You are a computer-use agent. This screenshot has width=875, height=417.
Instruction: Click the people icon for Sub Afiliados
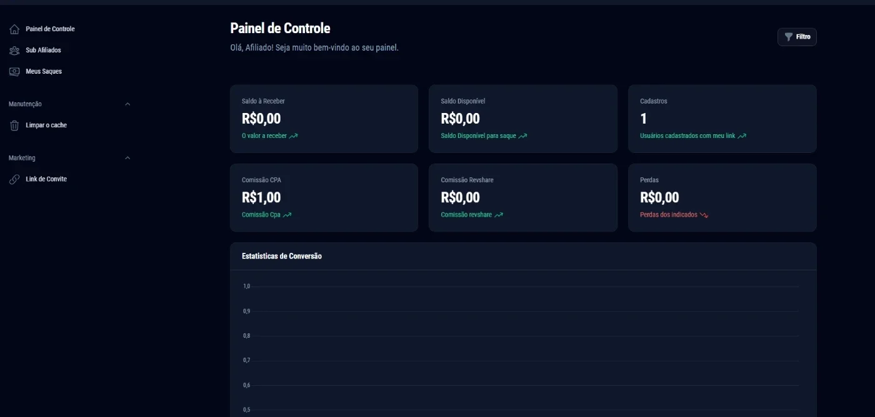coord(14,51)
